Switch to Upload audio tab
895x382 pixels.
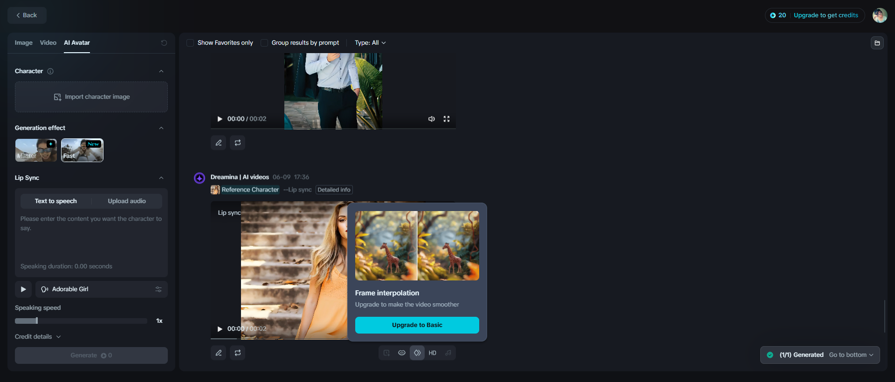click(127, 201)
